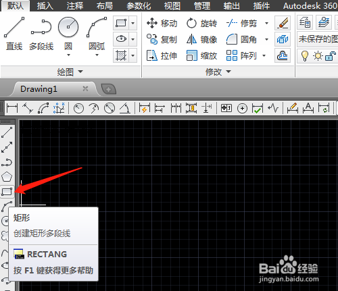Close the Drawing1 tab

(85, 88)
